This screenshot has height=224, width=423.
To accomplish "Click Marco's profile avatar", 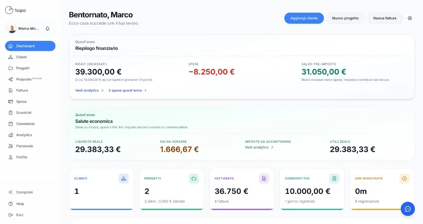I will [12, 28].
